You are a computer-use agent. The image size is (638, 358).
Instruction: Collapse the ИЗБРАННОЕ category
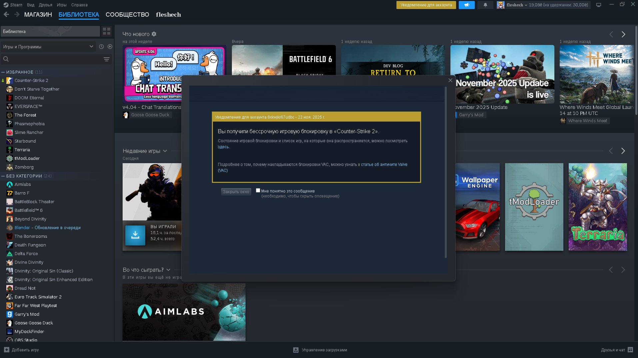point(3,72)
